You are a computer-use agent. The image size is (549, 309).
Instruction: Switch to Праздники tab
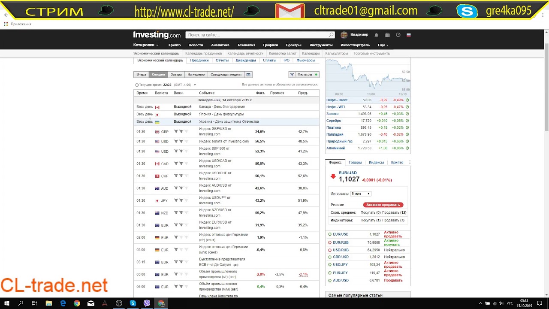point(199,61)
